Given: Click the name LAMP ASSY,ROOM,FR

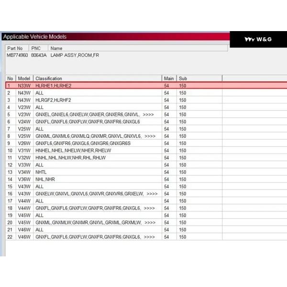Looking at the screenshot, I should (74, 55).
